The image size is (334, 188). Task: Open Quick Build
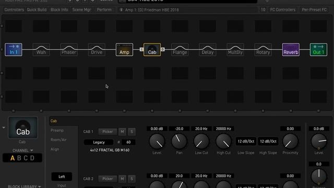pos(37,10)
